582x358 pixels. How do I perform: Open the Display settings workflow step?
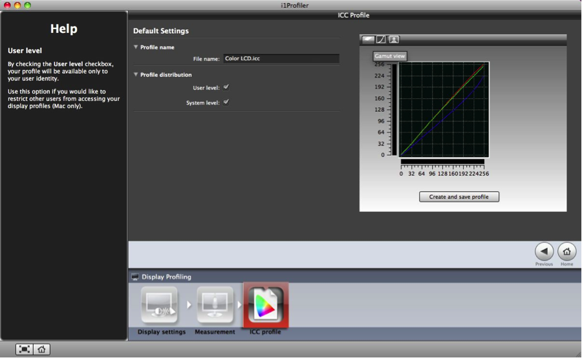coord(160,306)
